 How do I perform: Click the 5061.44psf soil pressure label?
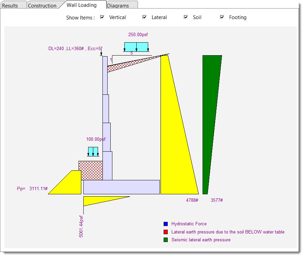tap(81, 226)
